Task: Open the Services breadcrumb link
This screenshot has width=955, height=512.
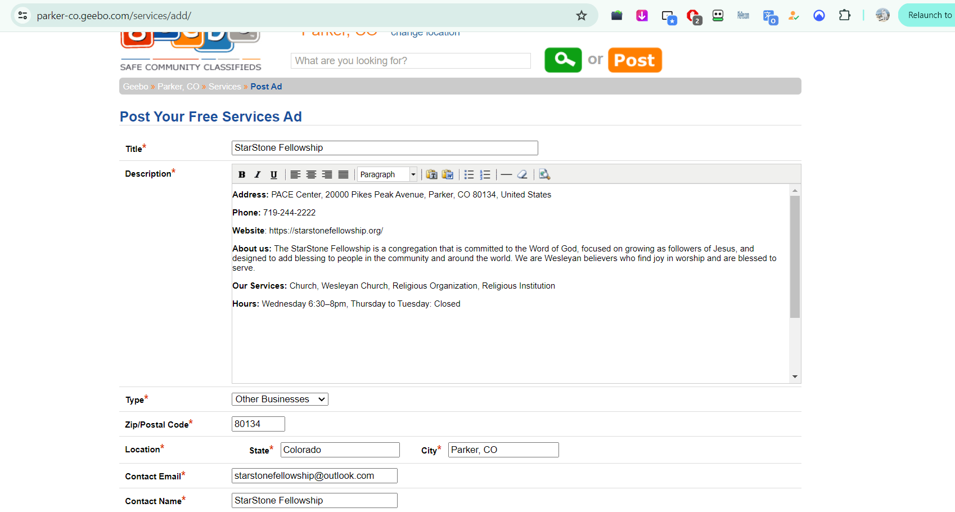Action: (x=225, y=87)
